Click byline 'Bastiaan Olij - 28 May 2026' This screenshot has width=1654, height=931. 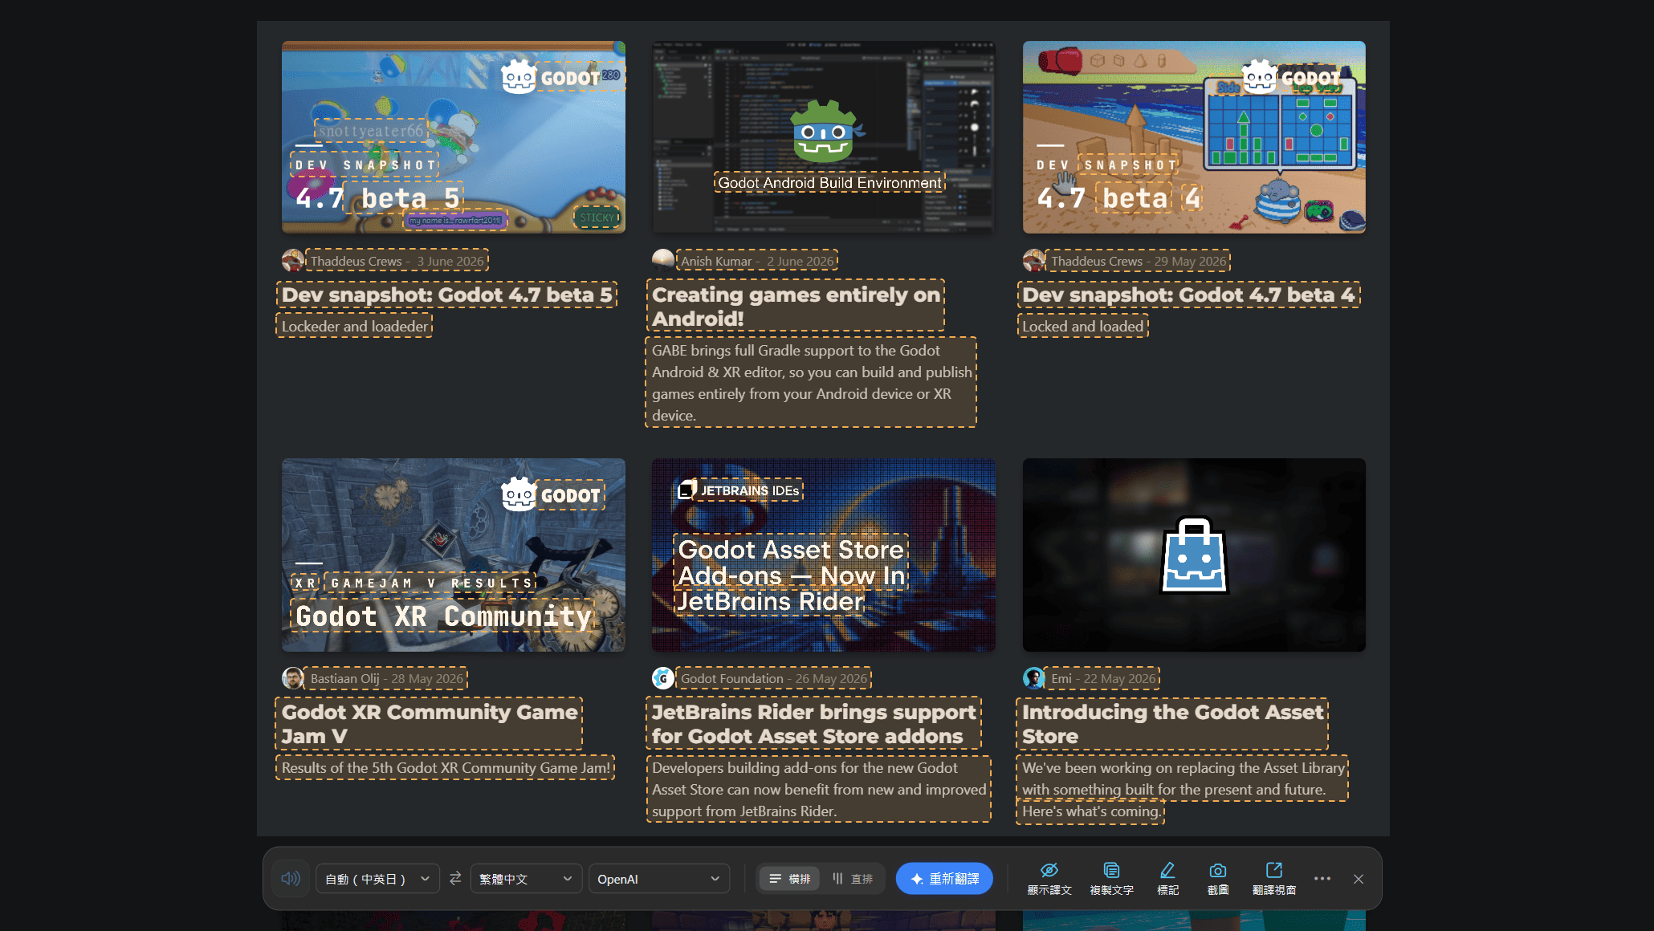386,678
